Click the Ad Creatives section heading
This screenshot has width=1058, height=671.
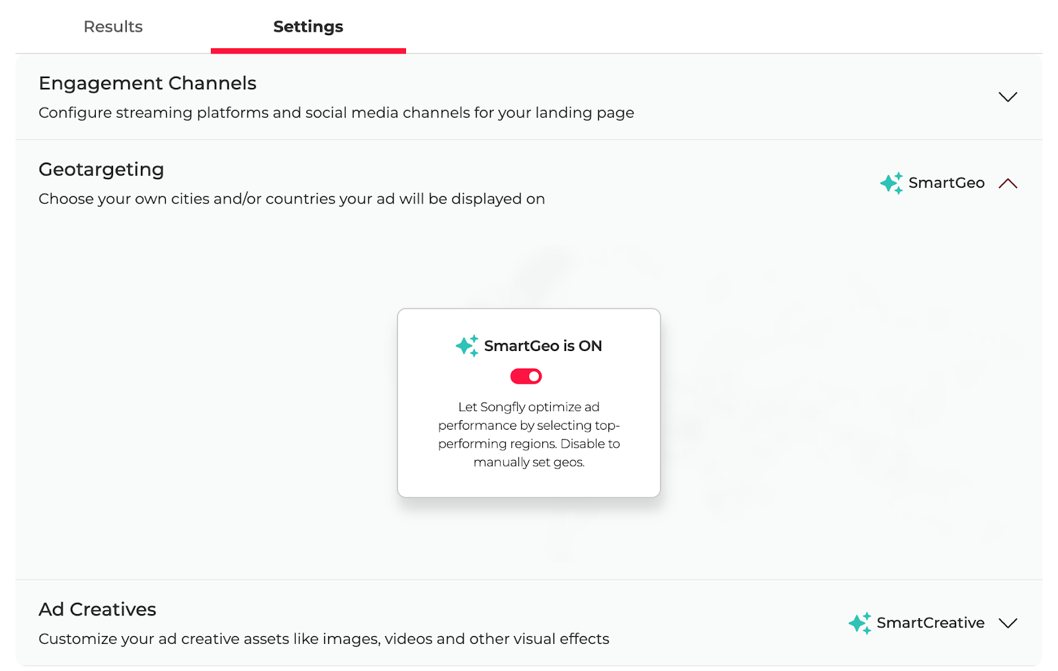point(97,610)
